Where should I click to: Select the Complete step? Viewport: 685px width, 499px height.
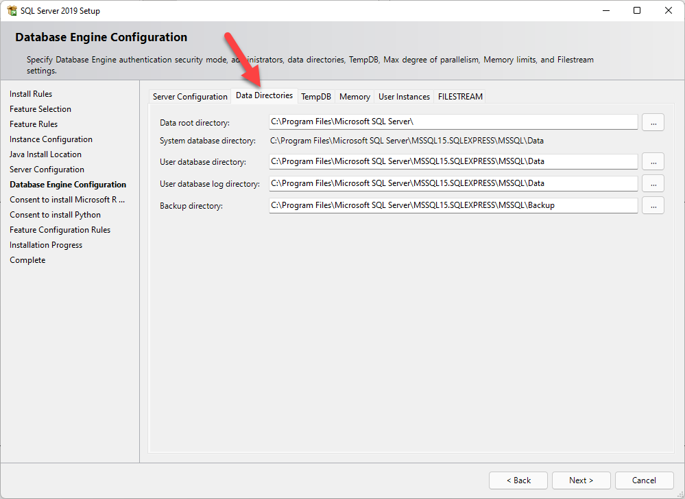click(x=27, y=259)
